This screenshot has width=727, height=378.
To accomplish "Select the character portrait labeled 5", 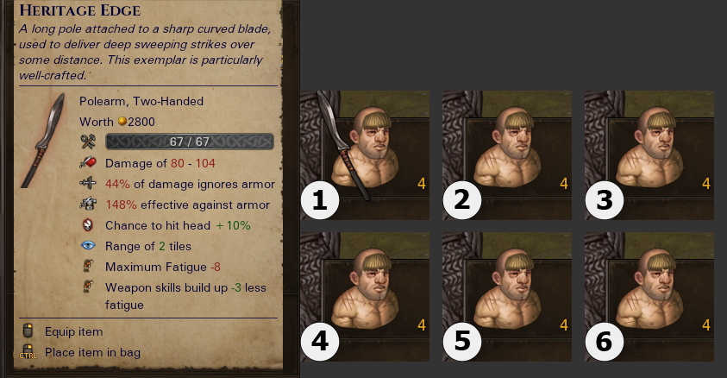I will pyautogui.click(x=507, y=297).
